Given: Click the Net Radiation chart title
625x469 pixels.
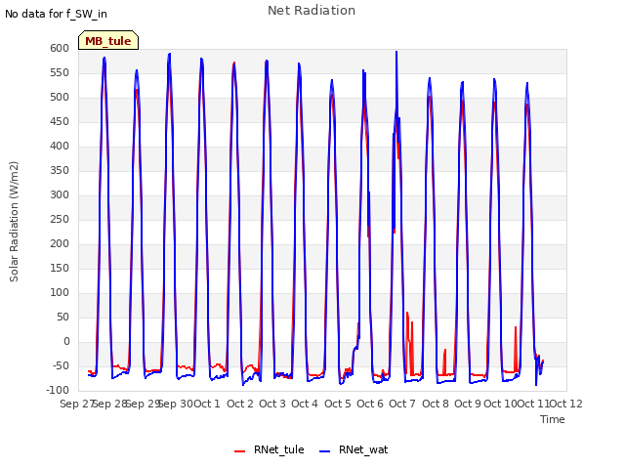Looking at the screenshot, I should (312, 11).
